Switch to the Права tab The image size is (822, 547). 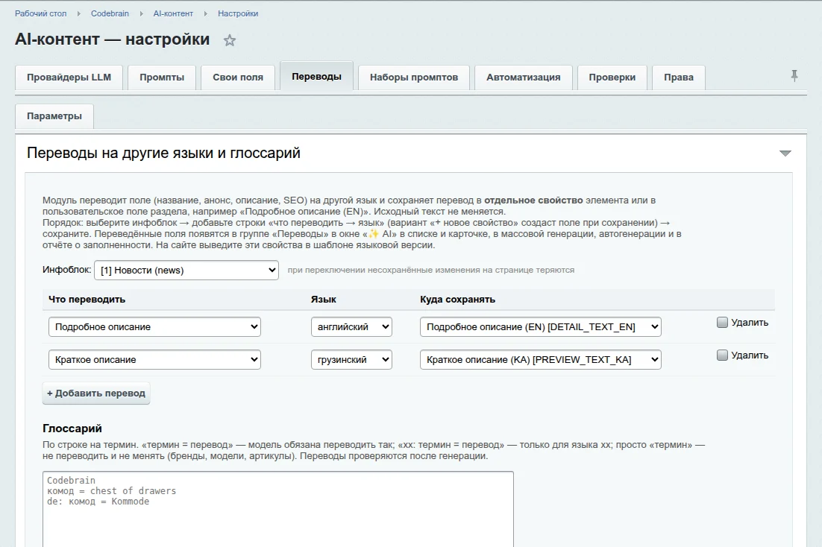coord(679,78)
